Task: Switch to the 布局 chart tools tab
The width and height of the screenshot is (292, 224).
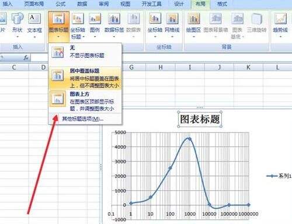Action: [200, 4]
